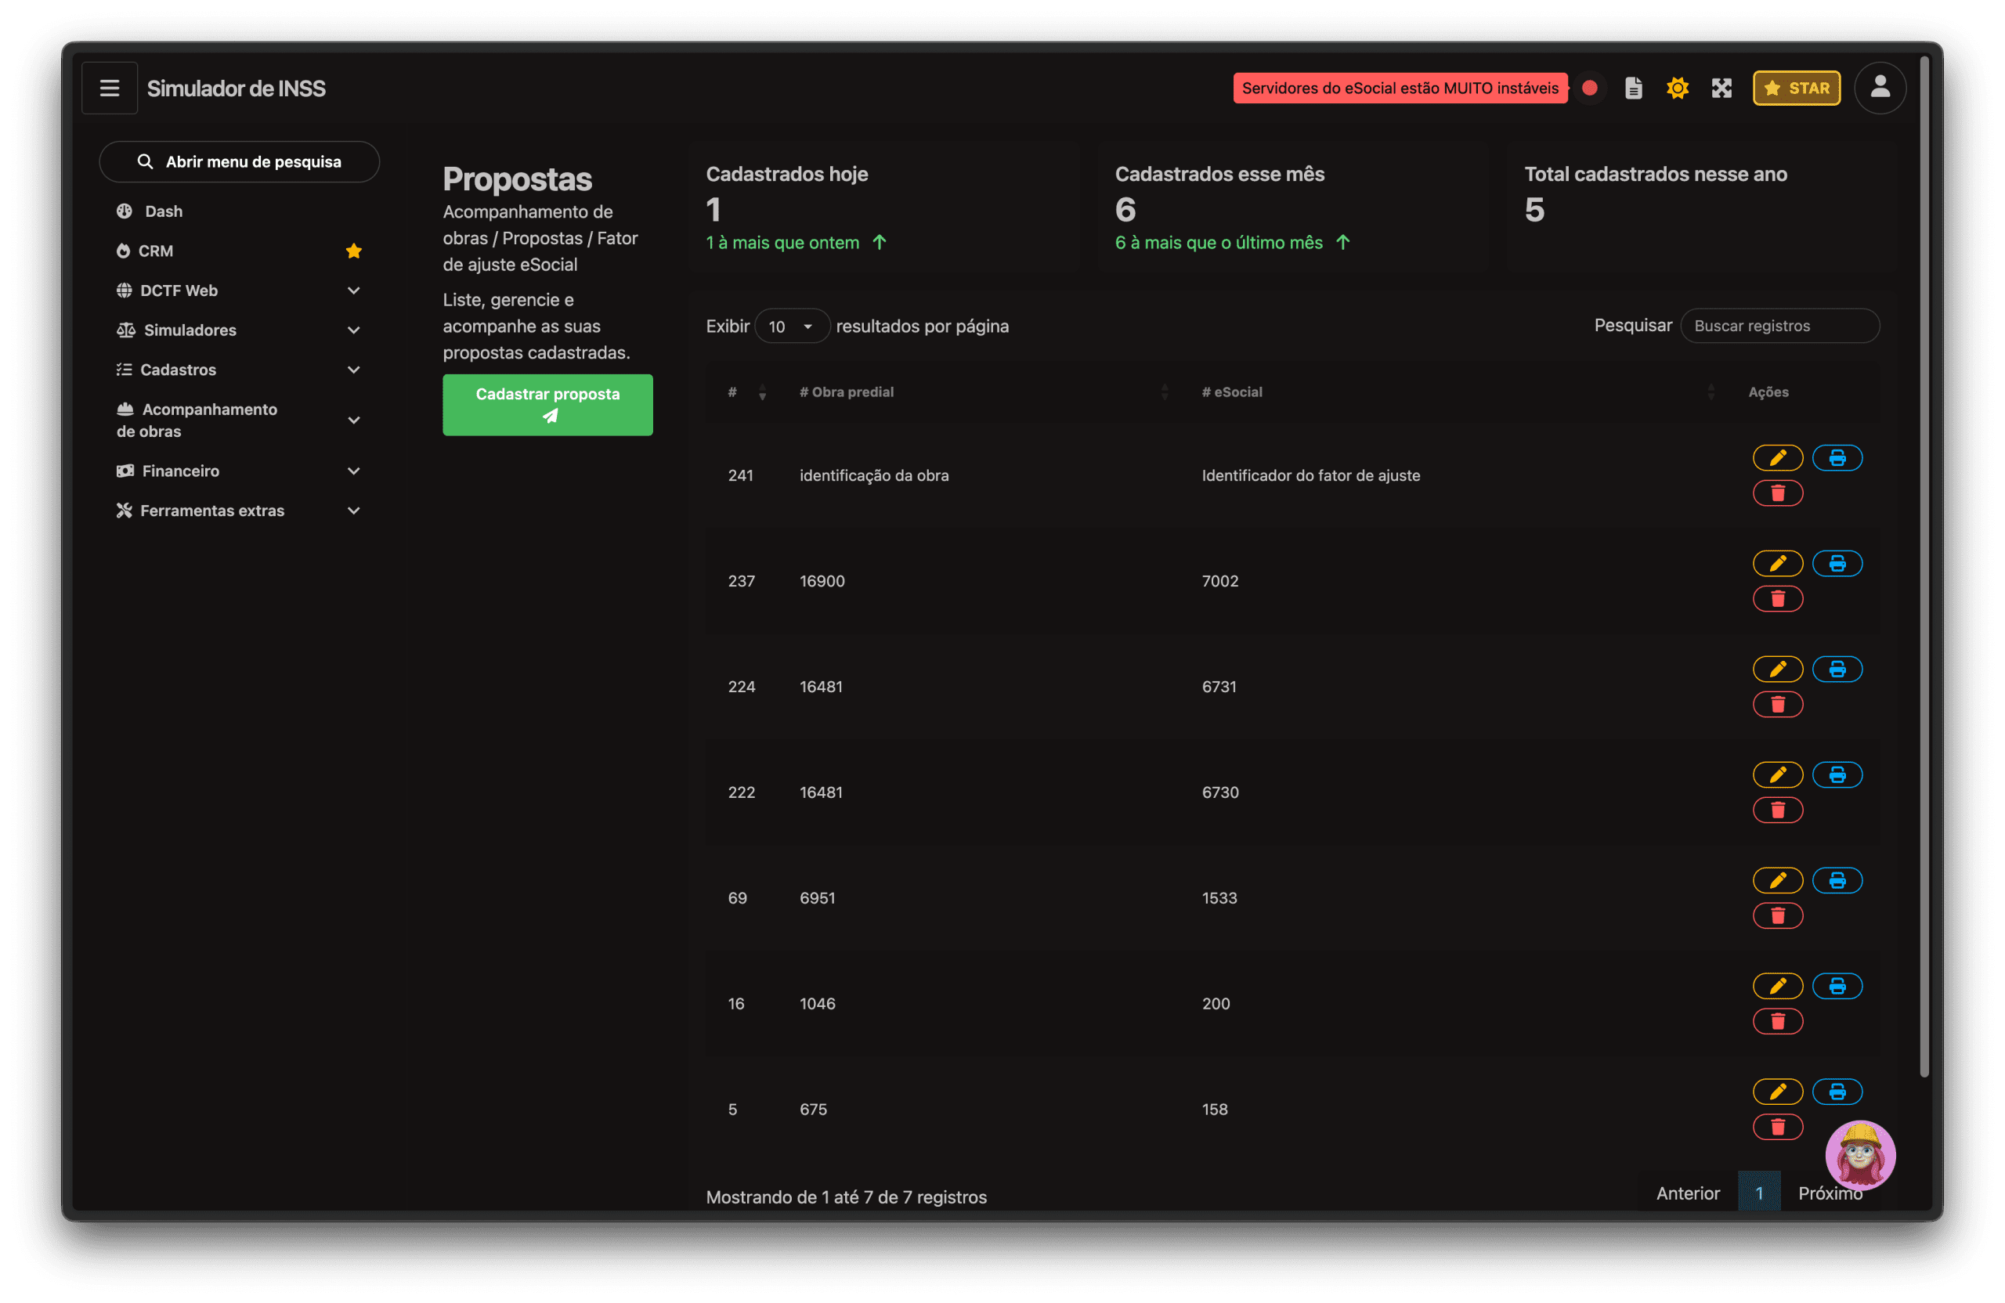Screen dimensions: 2005x1303
Task: Open Dash in the sidebar
Action: tap(164, 211)
